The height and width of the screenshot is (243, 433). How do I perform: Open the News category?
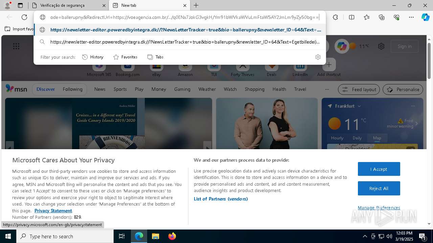(x=100, y=89)
